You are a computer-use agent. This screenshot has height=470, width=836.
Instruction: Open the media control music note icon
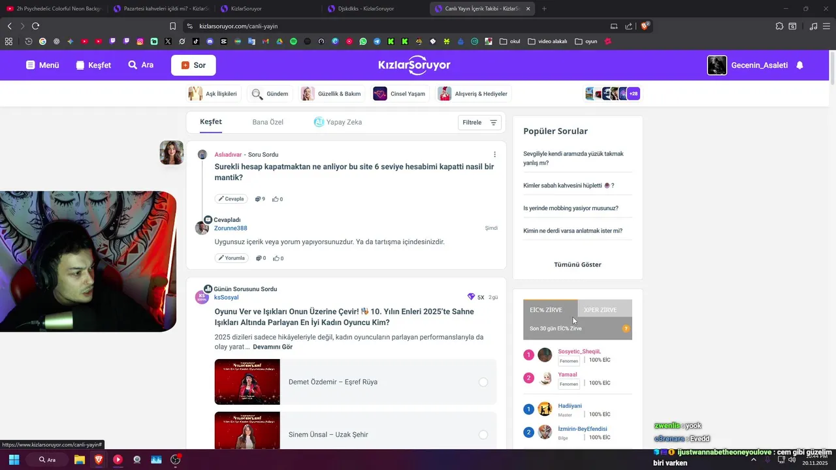[x=813, y=26]
